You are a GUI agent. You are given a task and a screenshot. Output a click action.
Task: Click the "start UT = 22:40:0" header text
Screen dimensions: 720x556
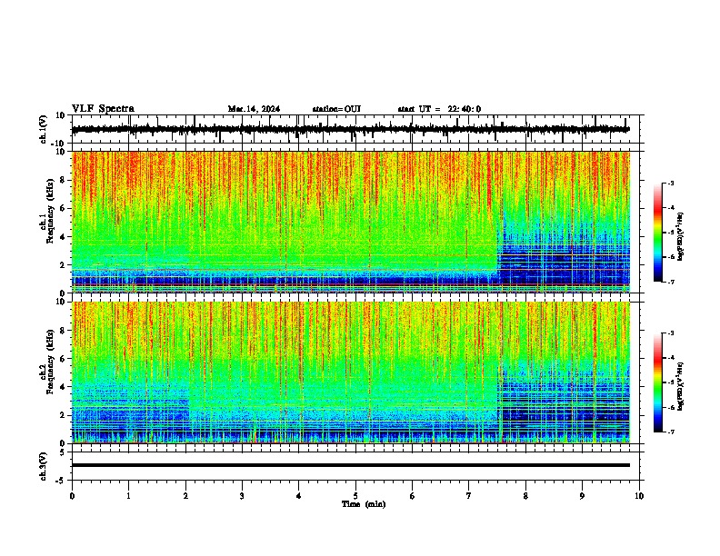439,109
